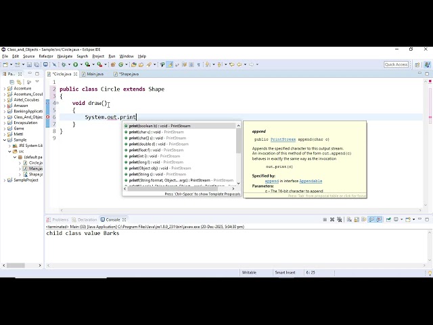Choose print(Object obj) proposal

point(179,169)
